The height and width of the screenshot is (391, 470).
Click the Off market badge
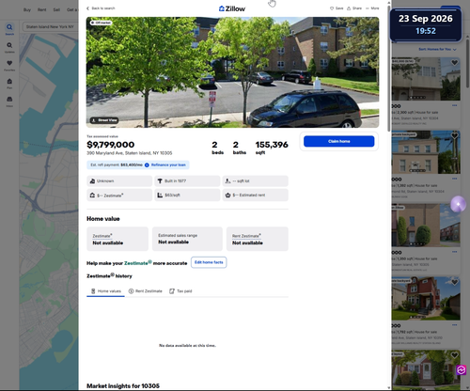(x=101, y=23)
